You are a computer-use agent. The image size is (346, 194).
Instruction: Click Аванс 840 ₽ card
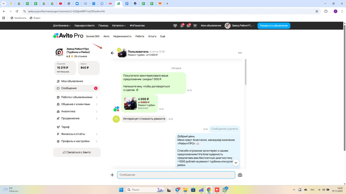[89, 68]
